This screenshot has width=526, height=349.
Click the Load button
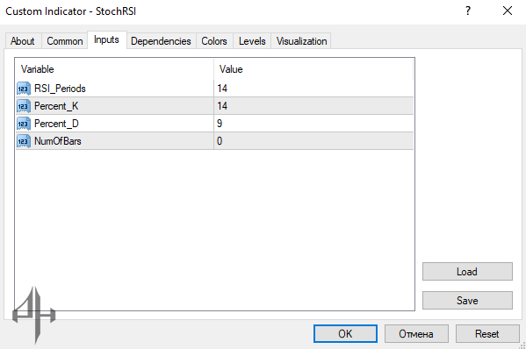click(x=467, y=271)
